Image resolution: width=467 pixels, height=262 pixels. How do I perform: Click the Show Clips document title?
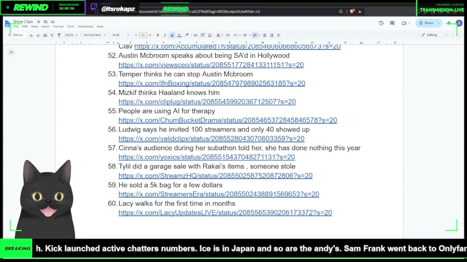click(23, 22)
